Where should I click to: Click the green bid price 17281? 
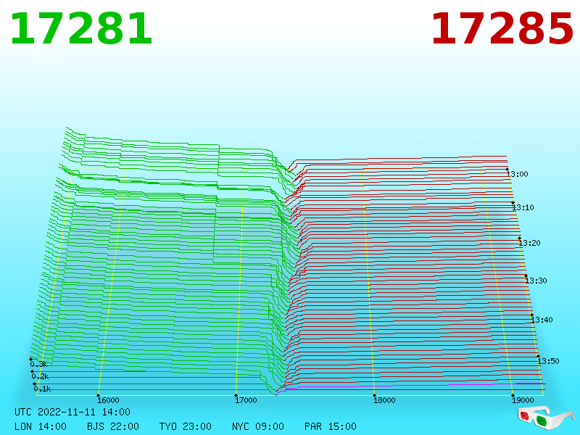(x=81, y=29)
